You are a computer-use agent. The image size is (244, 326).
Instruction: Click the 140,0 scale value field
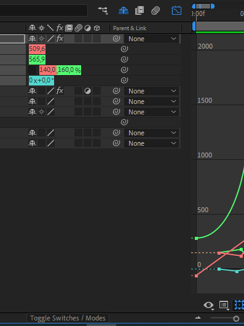[x=47, y=70]
